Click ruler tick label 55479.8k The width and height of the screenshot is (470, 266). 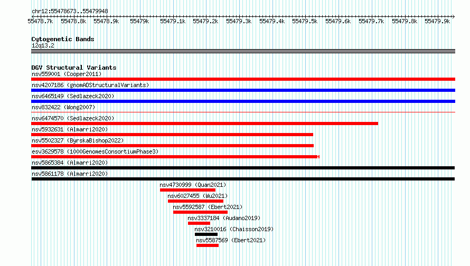point(405,21)
